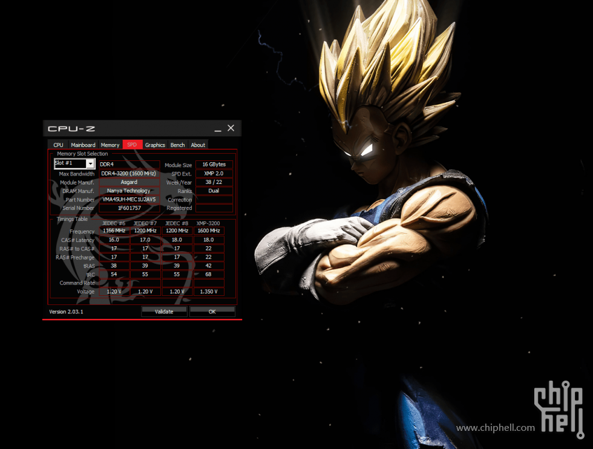This screenshot has width=593, height=449.
Task: Select the DDR4-3200 (1600 MHz) bandwidth value
Action: (129, 174)
